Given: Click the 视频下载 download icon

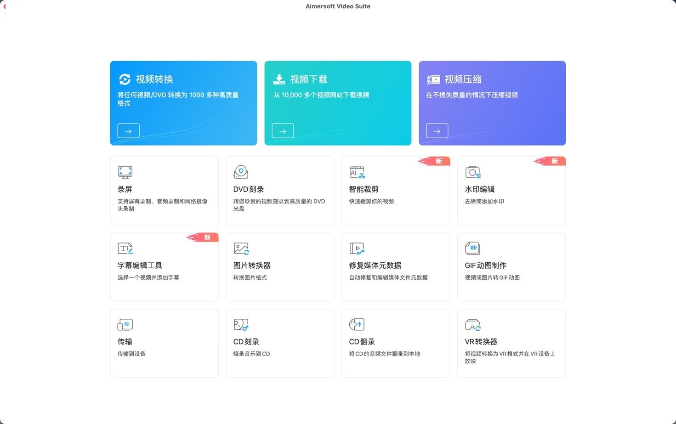Looking at the screenshot, I should pyautogui.click(x=279, y=79).
